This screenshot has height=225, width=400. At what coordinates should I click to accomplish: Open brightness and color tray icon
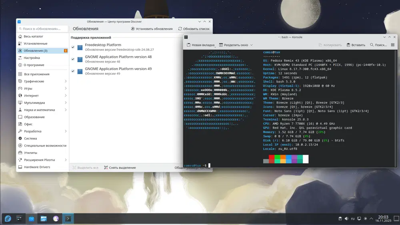[365, 219]
